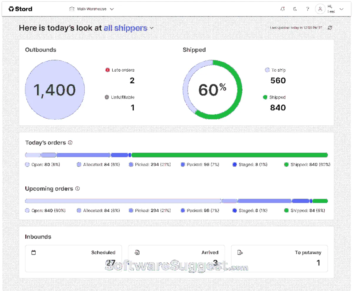Click Today's orders info icon
The width and height of the screenshot is (353, 291).
click(x=70, y=143)
